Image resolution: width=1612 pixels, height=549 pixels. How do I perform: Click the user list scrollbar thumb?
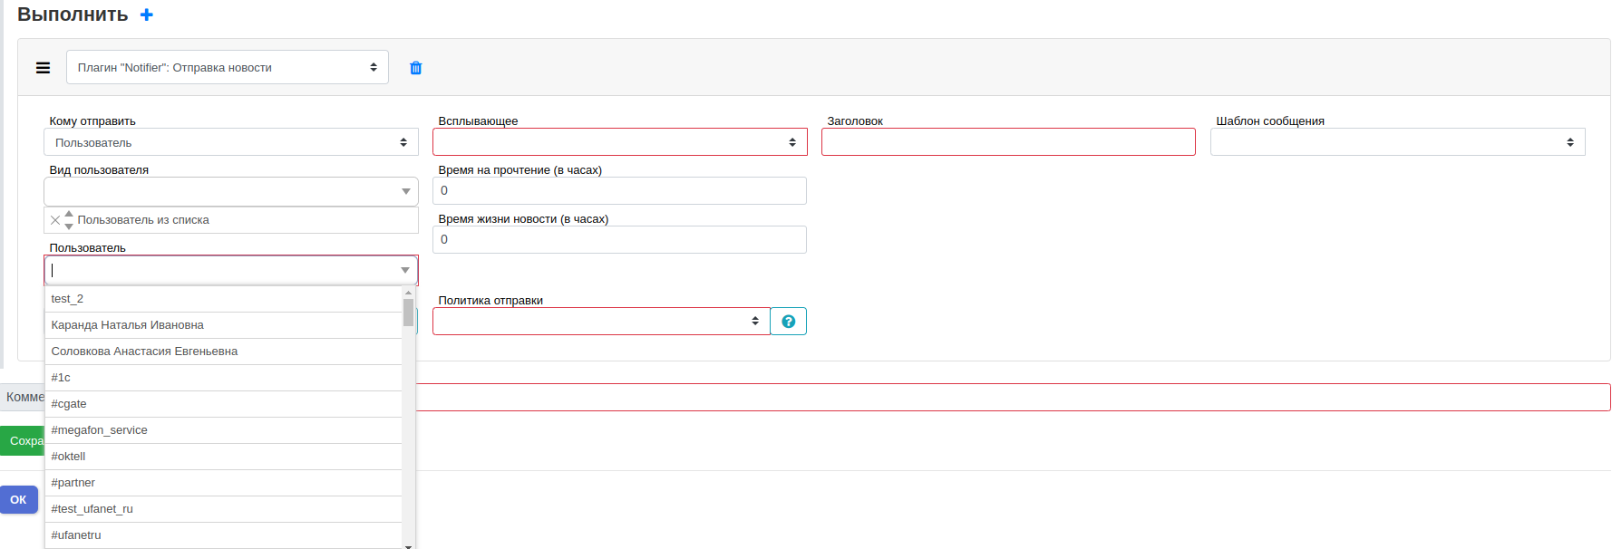pos(409,313)
